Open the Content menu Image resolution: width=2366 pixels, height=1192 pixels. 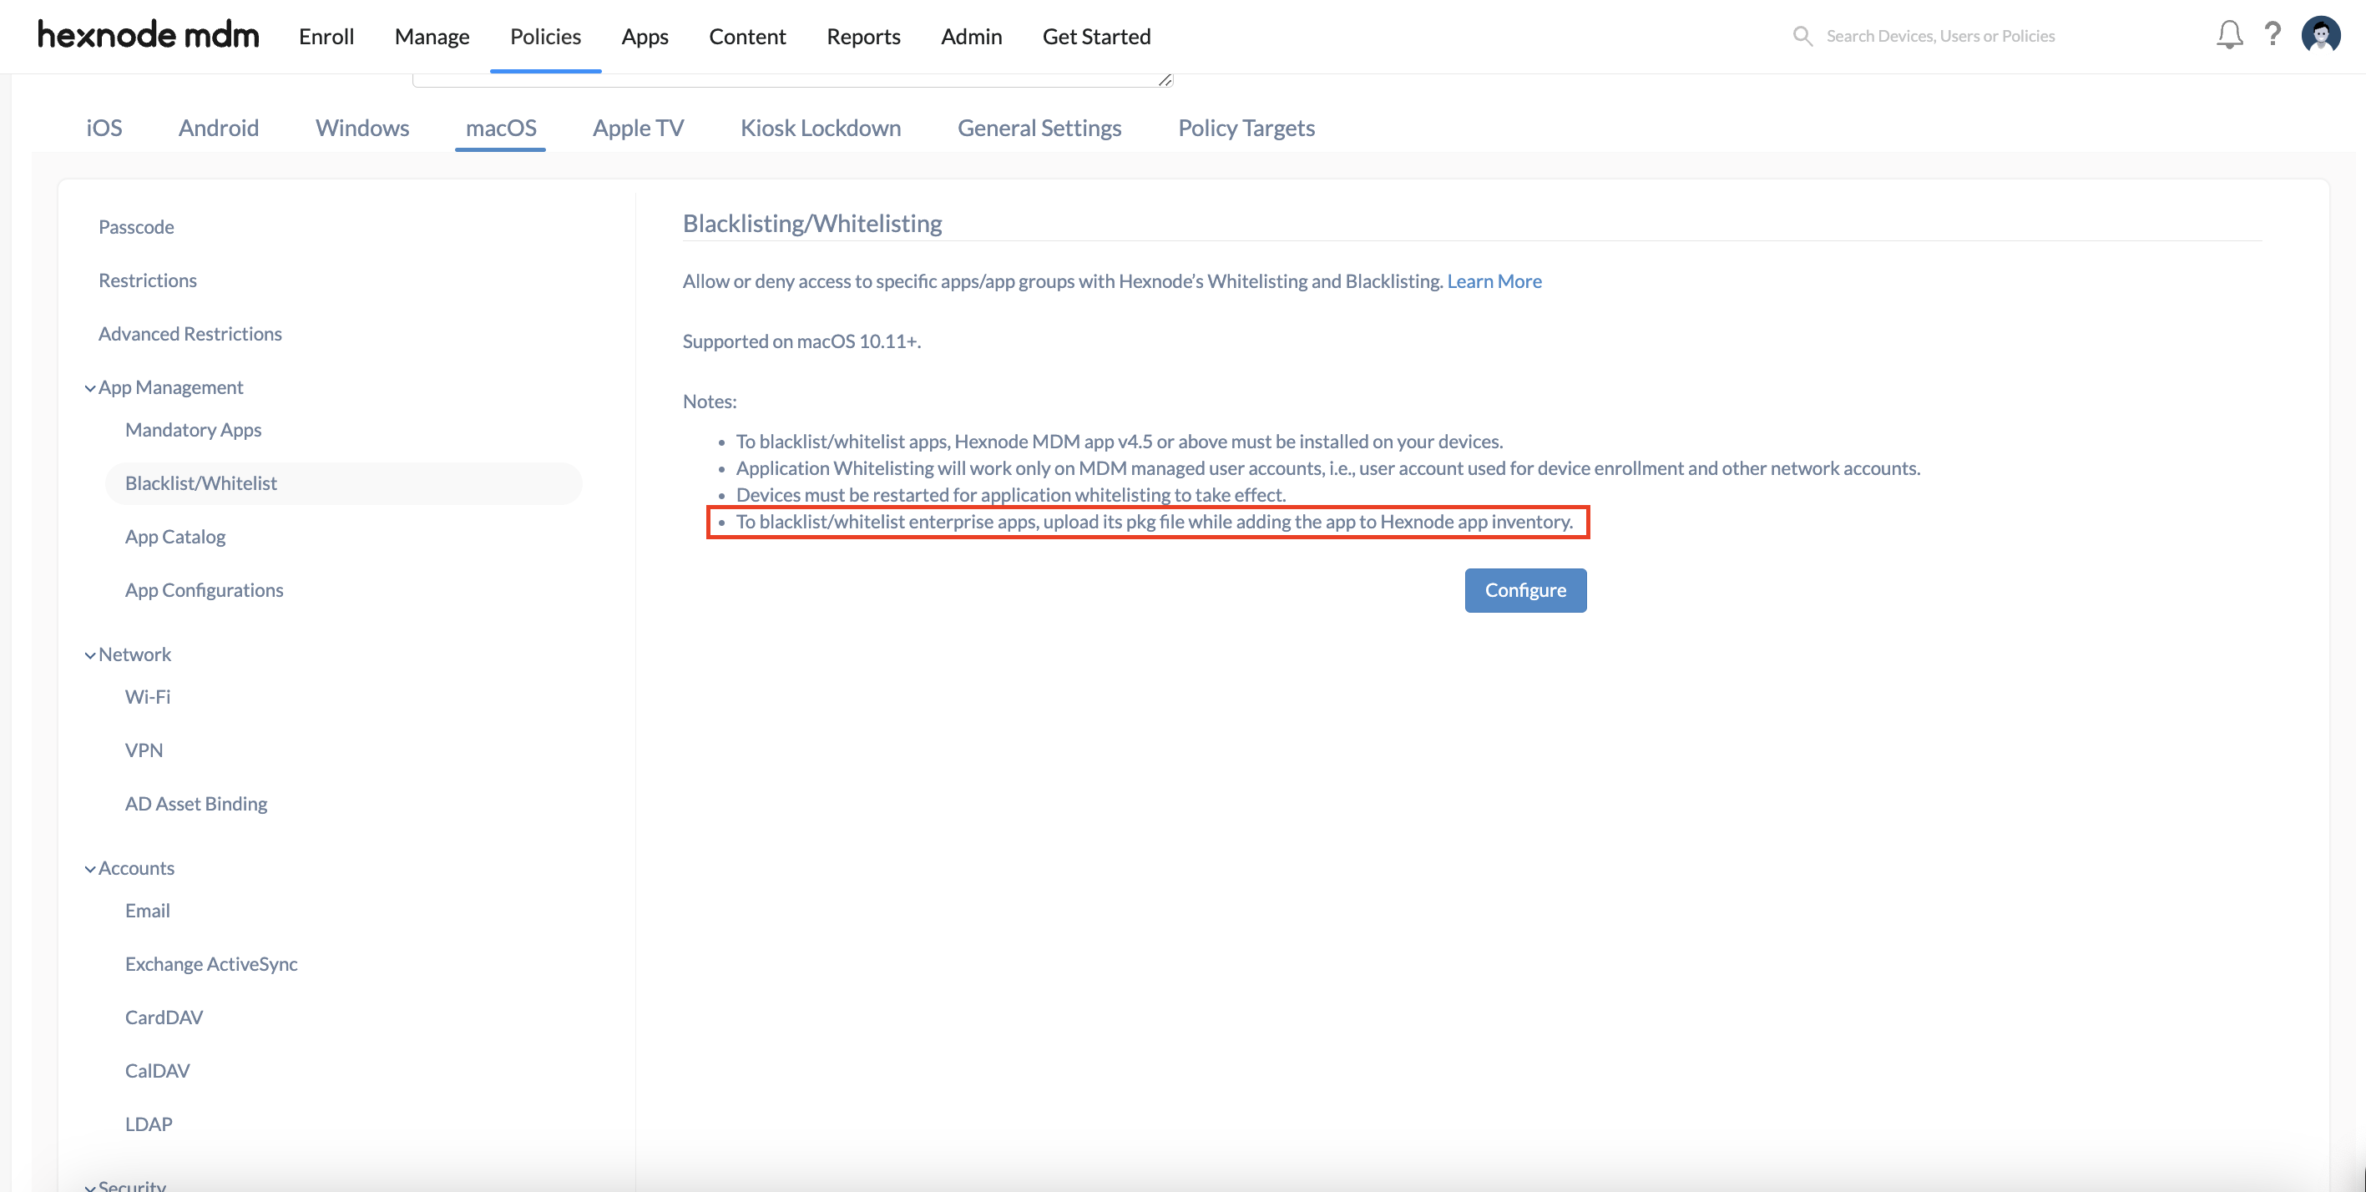746,36
